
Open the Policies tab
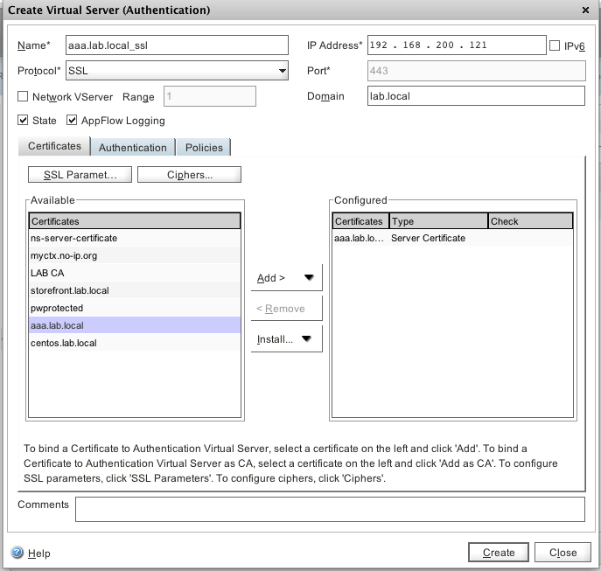[204, 148]
